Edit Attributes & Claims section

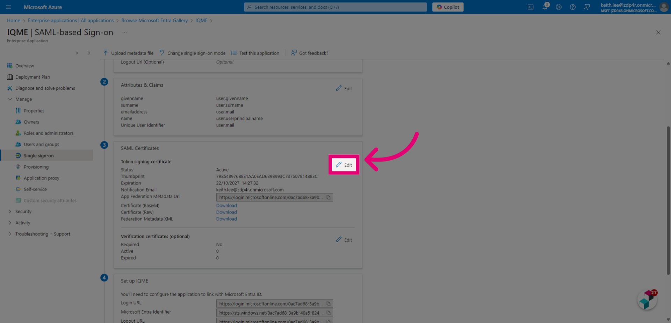point(344,88)
